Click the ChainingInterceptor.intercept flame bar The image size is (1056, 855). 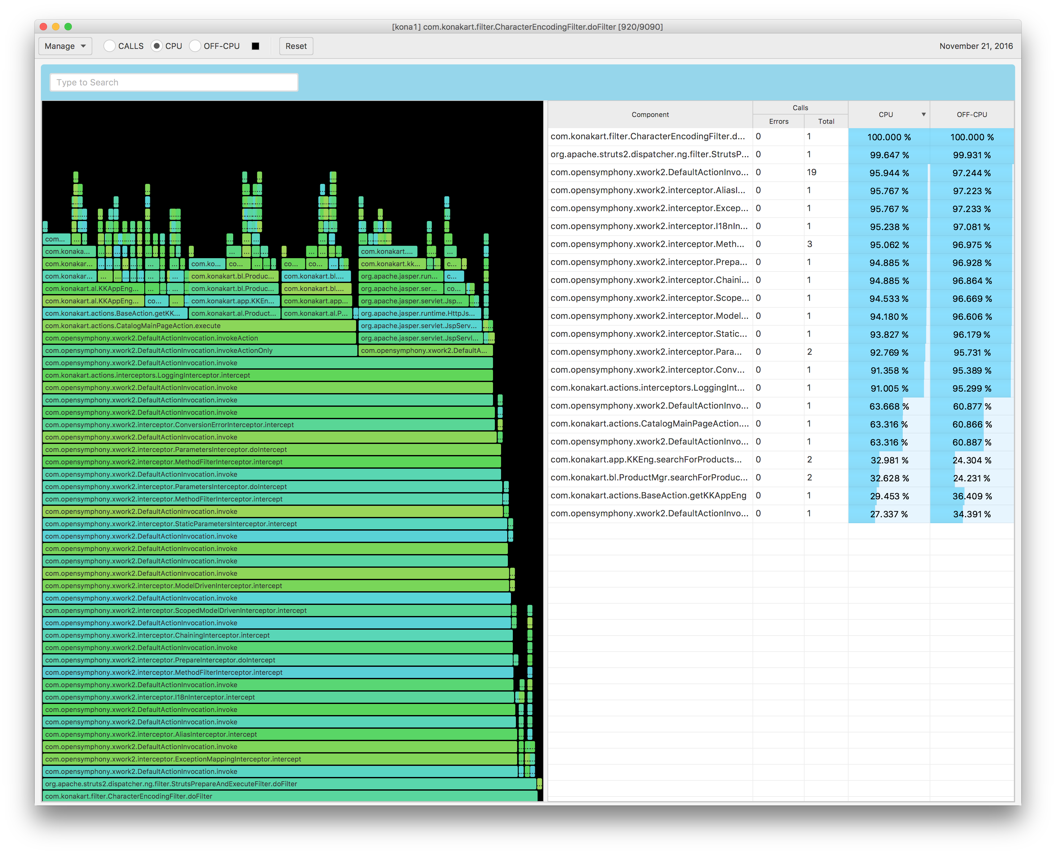click(x=277, y=635)
